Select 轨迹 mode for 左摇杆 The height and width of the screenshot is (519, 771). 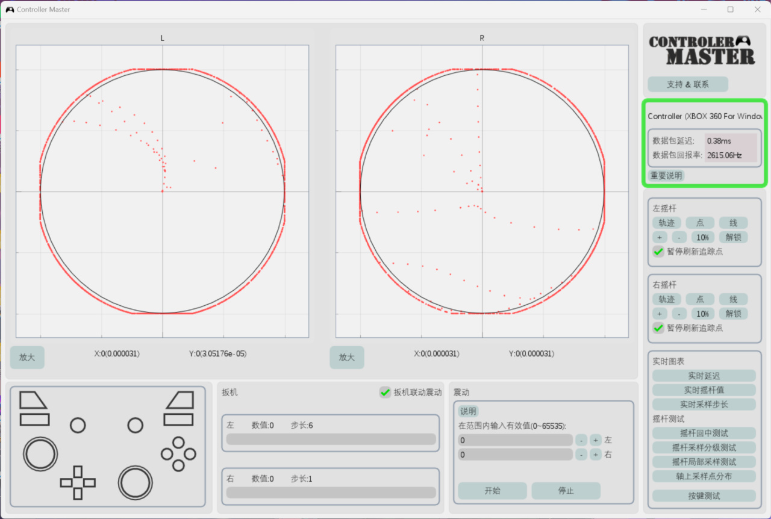click(x=667, y=223)
